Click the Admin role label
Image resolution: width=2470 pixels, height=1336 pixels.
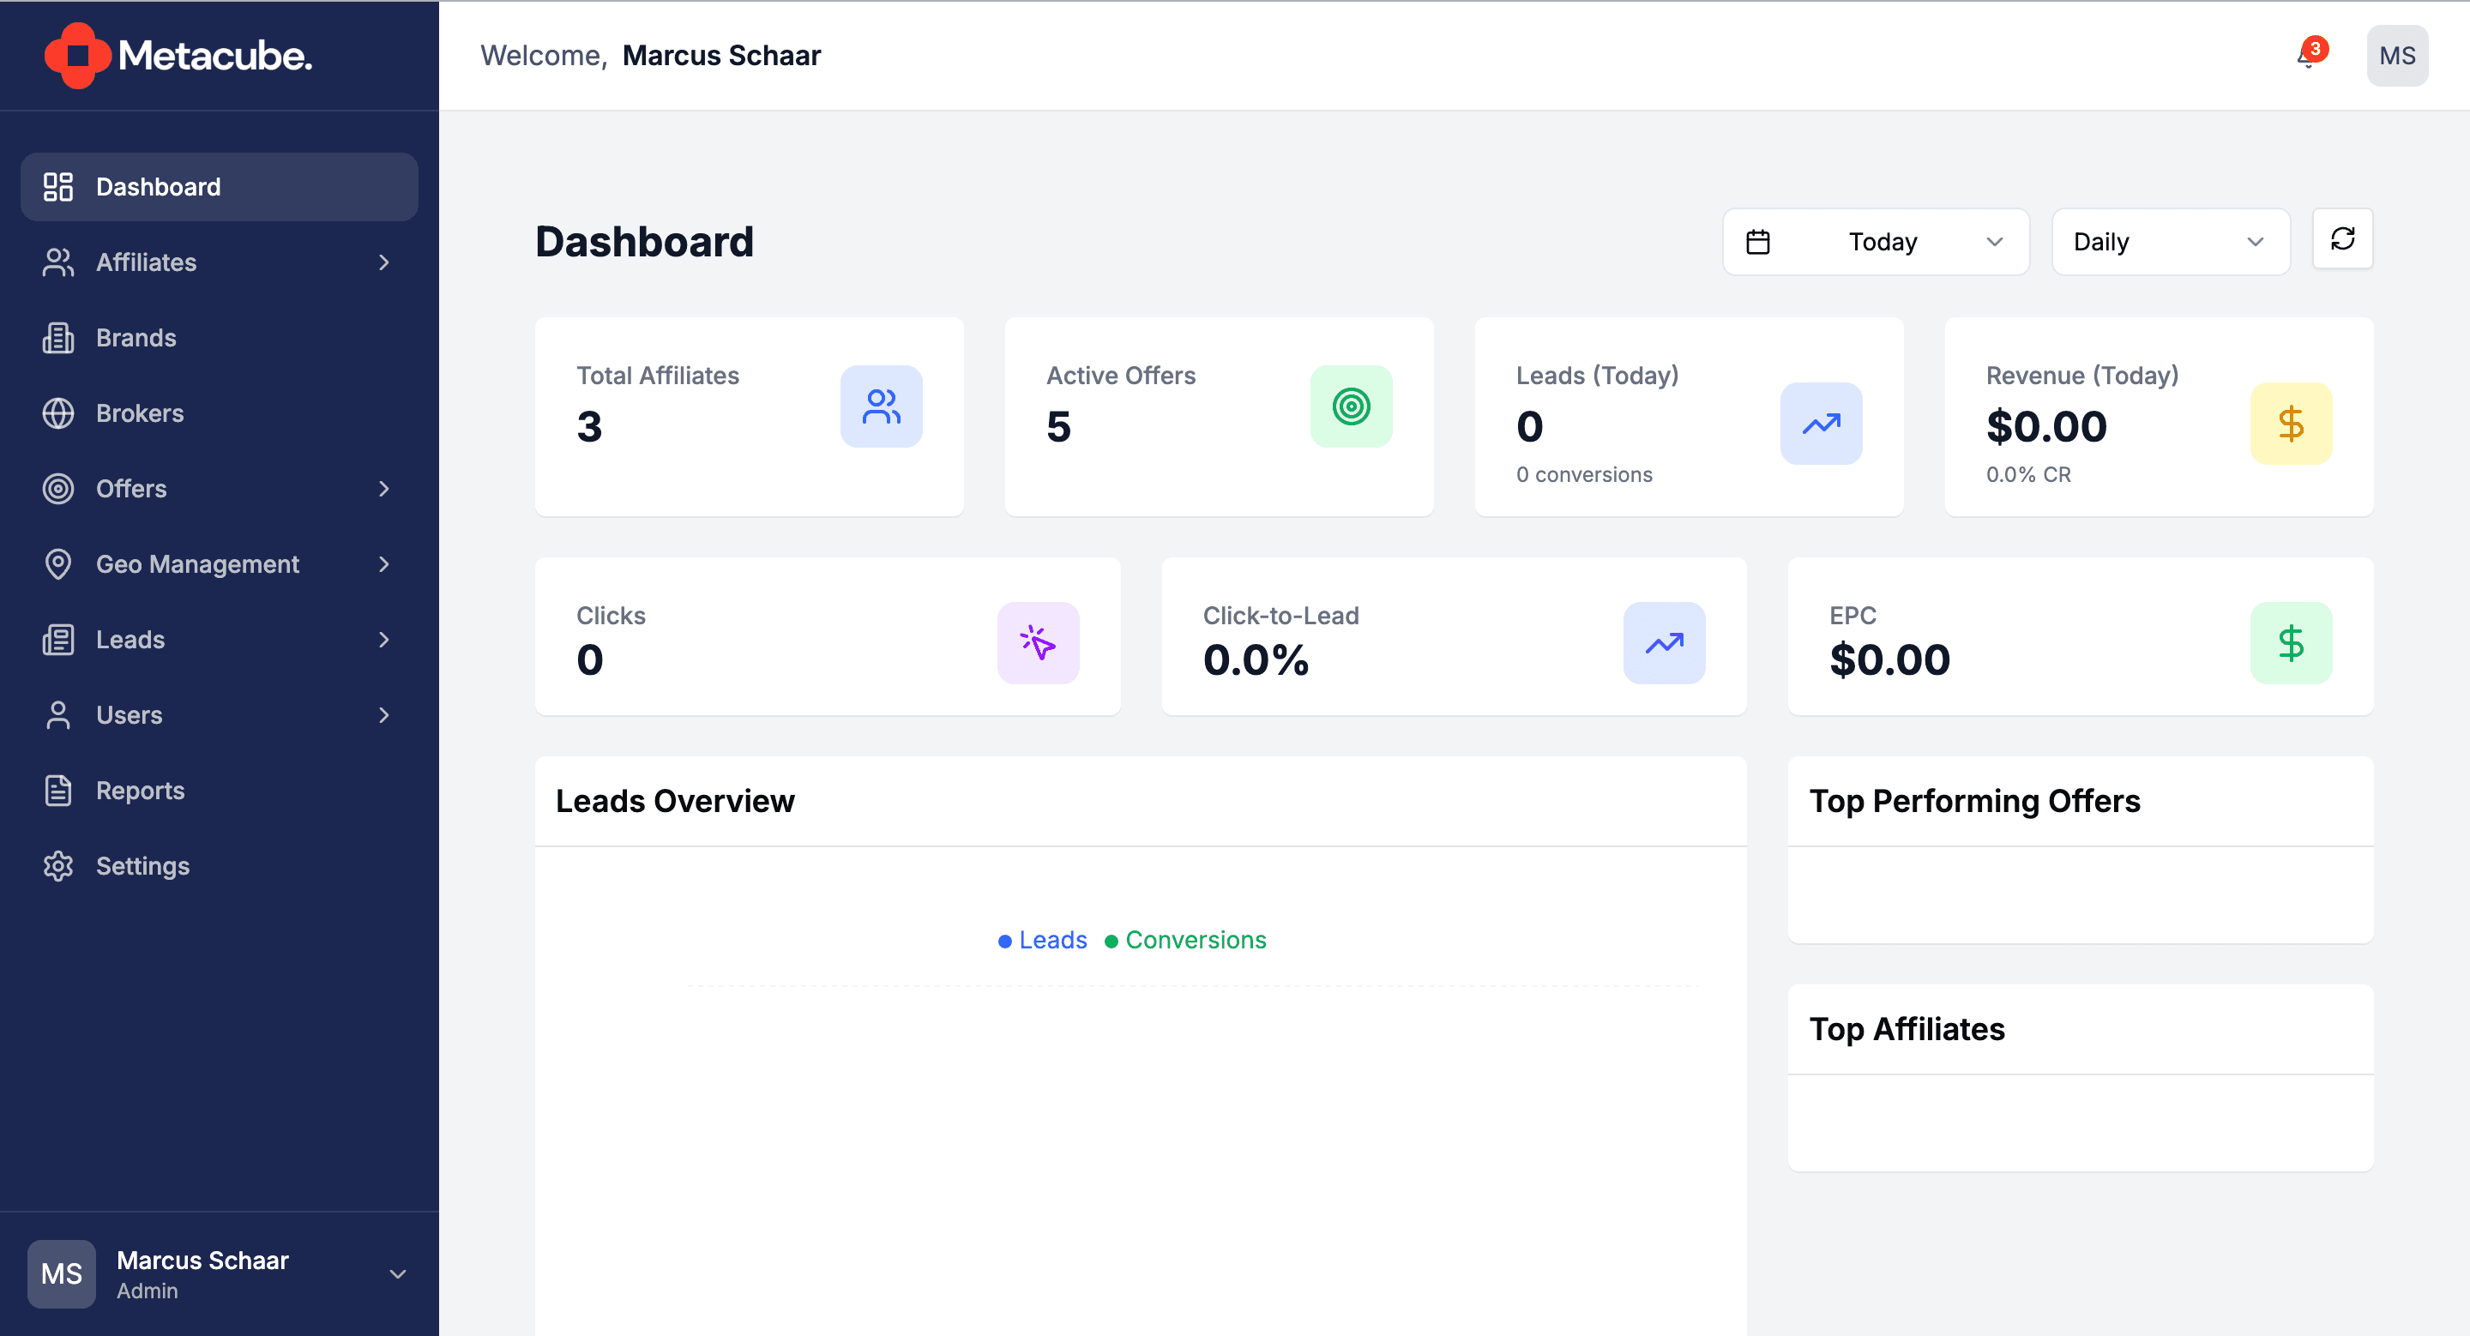coord(147,1291)
